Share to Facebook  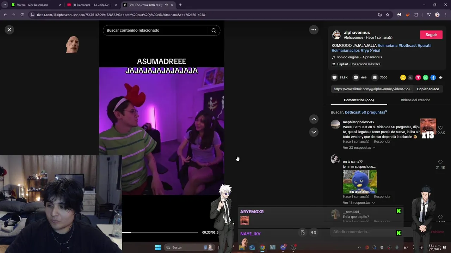click(x=433, y=78)
